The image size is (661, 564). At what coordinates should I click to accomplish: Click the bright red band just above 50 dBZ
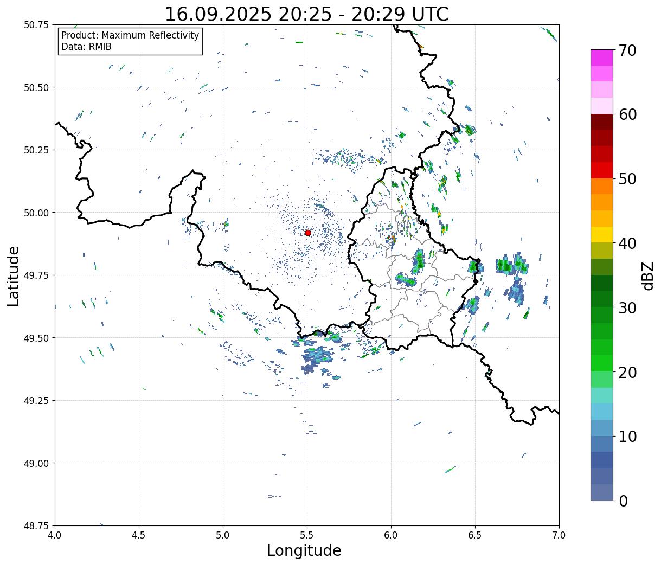tap(601, 170)
